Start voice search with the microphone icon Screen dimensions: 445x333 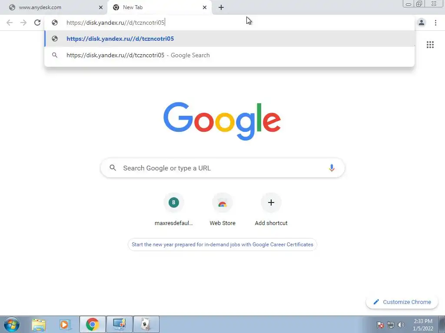coord(332,168)
